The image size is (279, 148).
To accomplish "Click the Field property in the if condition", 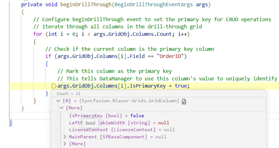I will coord(137,56).
